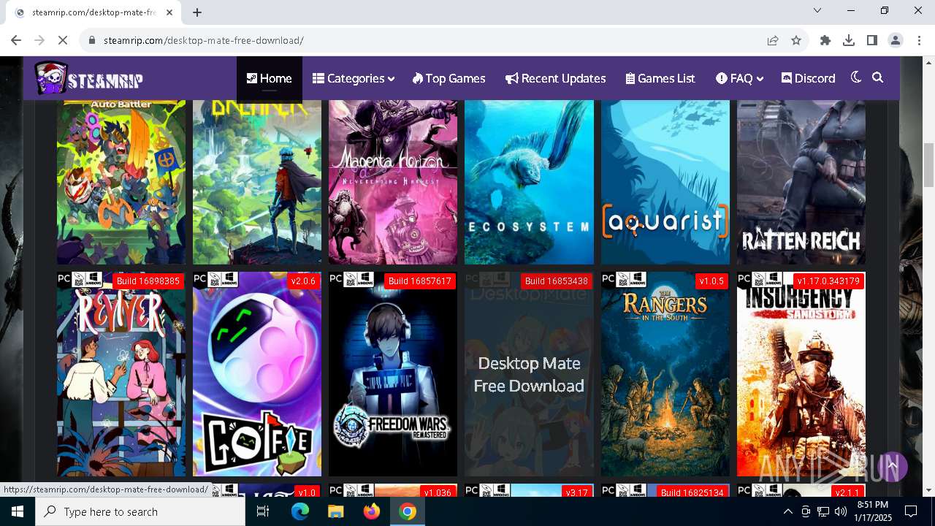Open a new browser tab
The image size is (935, 526).
(197, 12)
